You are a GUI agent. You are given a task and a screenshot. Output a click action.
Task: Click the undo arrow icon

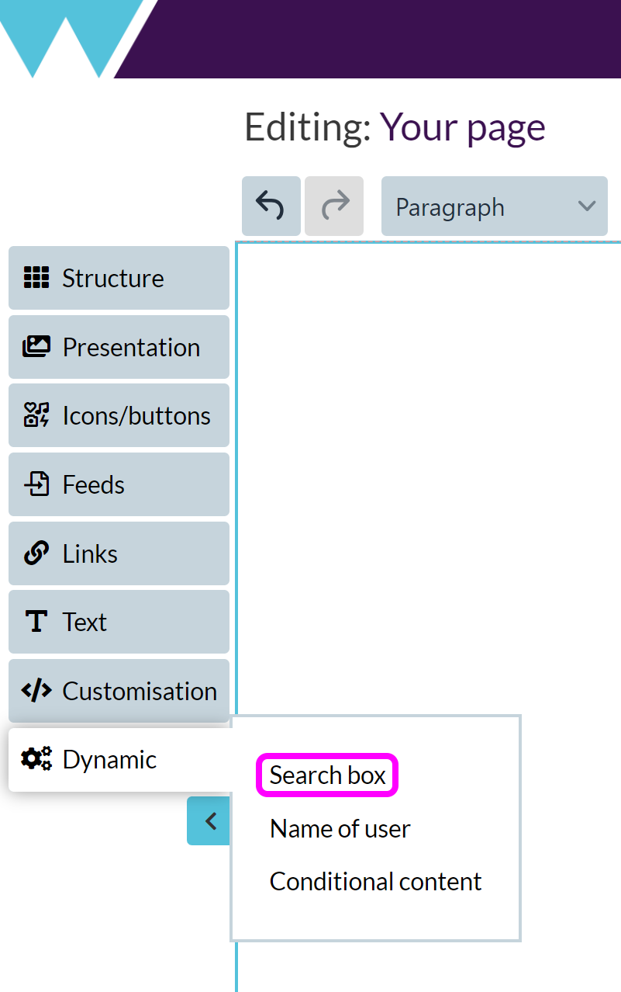tap(271, 206)
